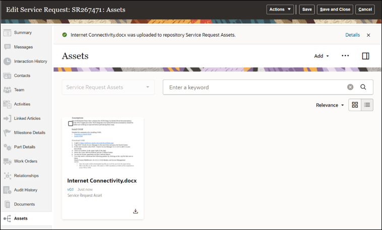This screenshot has width=382, height=230.
Task: Click the Save button
Action: [307, 10]
